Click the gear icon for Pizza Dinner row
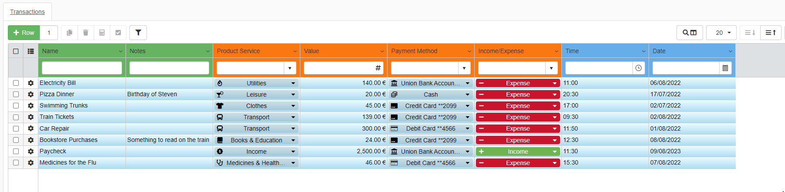Screen dimensions: 785x192 31,94
